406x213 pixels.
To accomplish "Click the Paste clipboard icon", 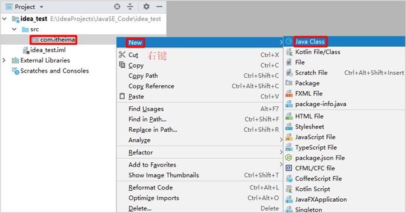I will [122, 96].
